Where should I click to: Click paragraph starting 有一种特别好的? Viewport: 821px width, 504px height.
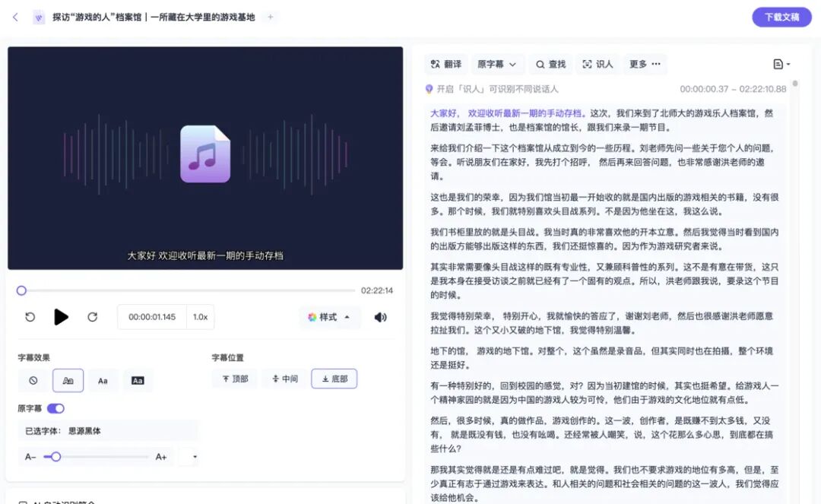(x=604, y=392)
